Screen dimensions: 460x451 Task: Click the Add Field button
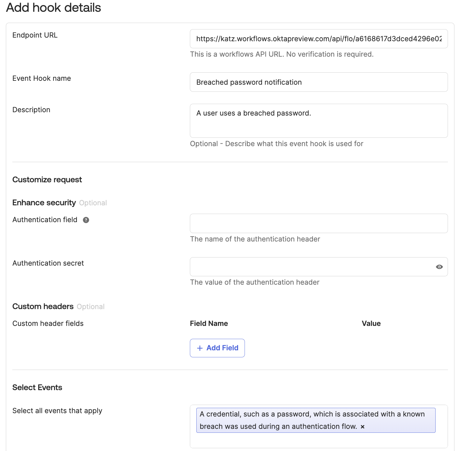pos(217,348)
